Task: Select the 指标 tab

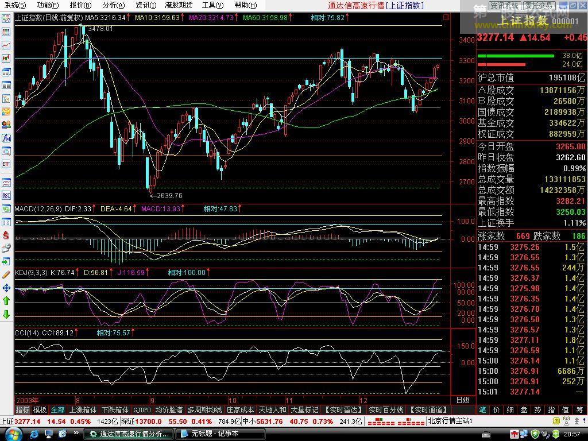Action: (22, 410)
